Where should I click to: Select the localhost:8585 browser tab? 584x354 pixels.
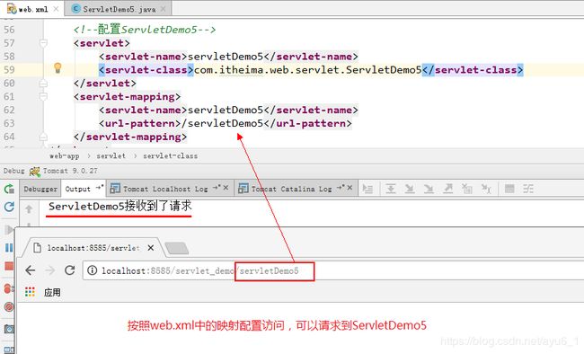[x=93, y=248]
